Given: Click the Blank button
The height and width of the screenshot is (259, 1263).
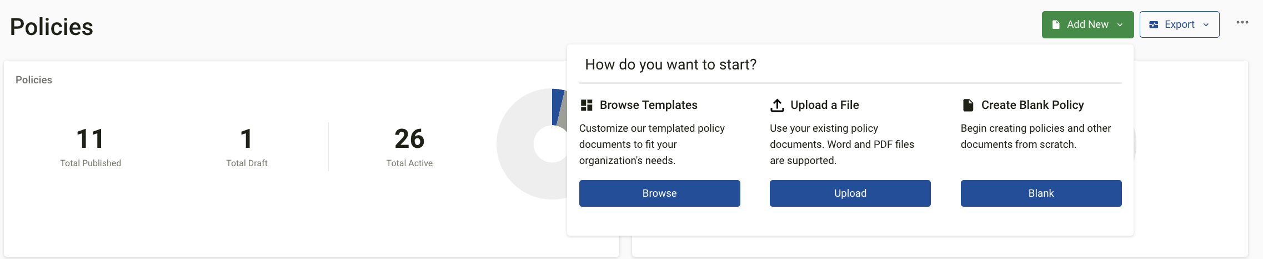Looking at the screenshot, I should pos(1041,193).
